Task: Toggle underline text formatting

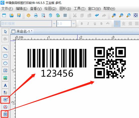Action: pos(95,24)
